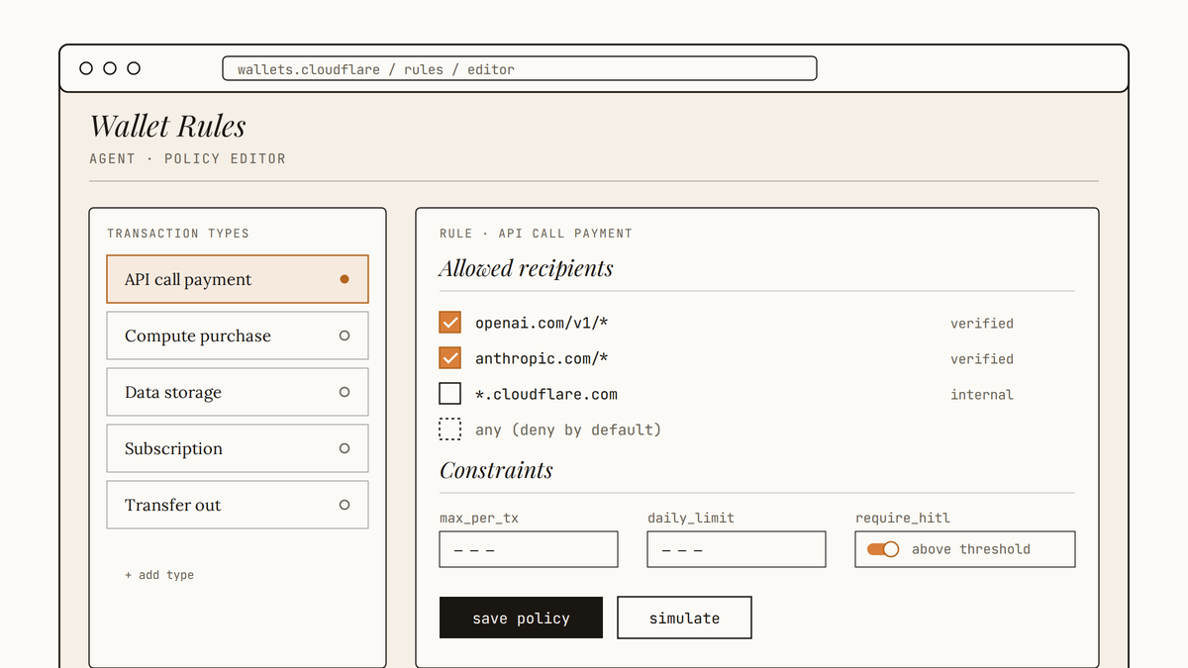Select Compute purchase transaction type

238,335
